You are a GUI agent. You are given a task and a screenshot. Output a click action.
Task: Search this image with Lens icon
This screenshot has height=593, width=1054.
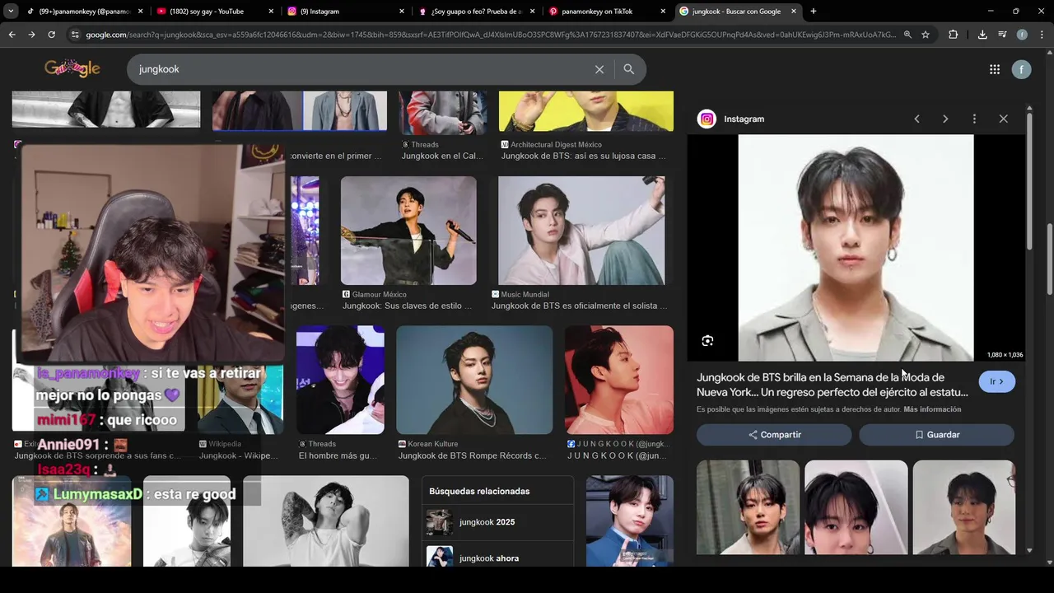tap(707, 340)
